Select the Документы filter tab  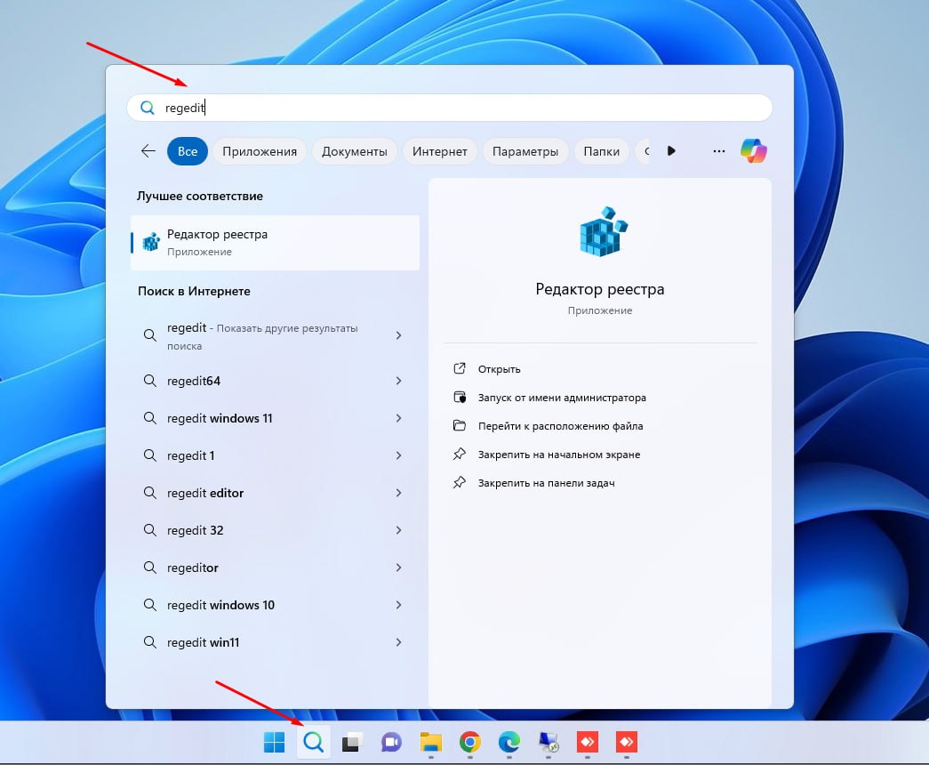[x=355, y=151]
